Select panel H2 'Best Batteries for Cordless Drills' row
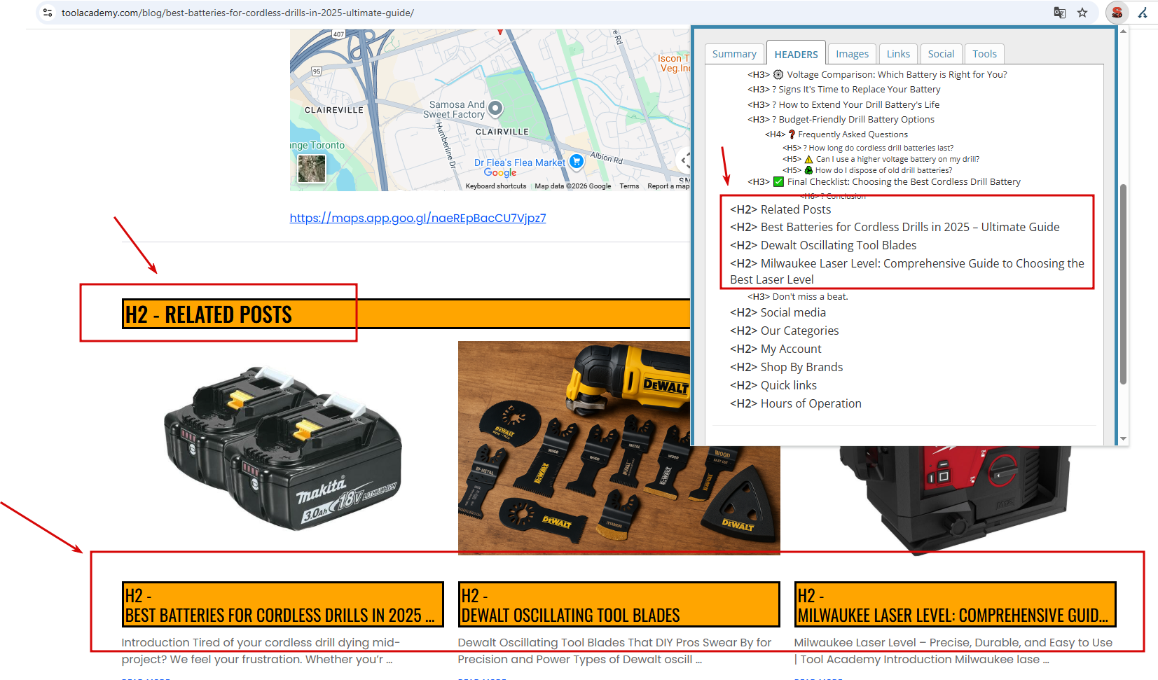Image resolution: width=1158 pixels, height=680 pixels. point(895,227)
